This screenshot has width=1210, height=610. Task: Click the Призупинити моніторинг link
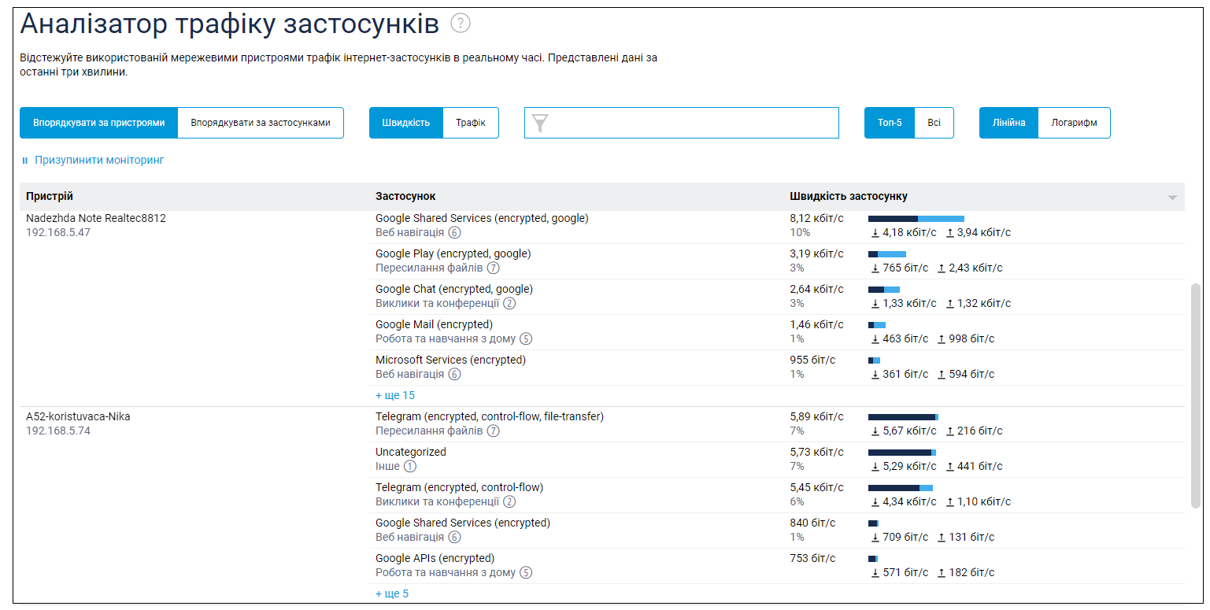(x=99, y=160)
